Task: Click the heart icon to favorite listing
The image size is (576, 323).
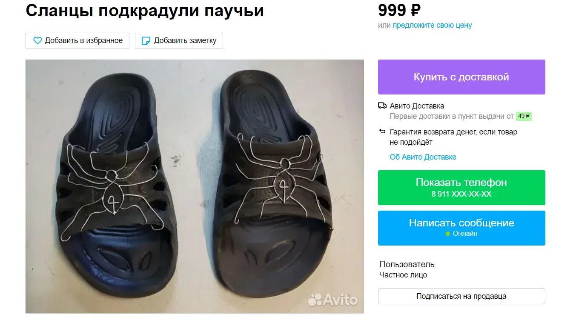Action: (37, 41)
